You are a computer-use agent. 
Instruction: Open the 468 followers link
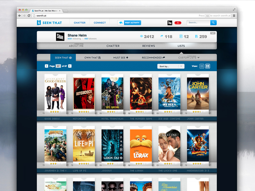tap(90, 39)
